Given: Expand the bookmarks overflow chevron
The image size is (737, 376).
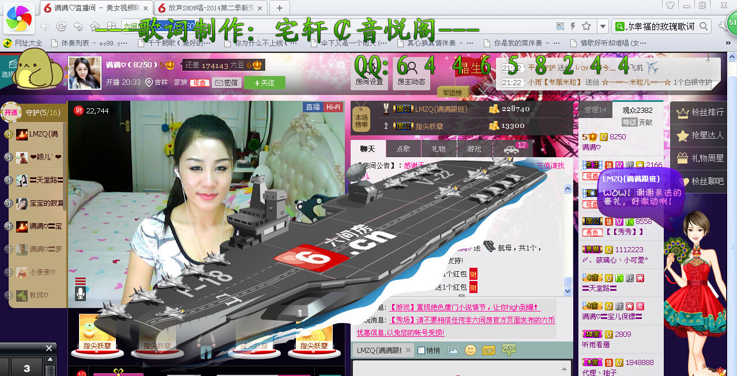Looking at the screenshot, I should coord(727,43).
